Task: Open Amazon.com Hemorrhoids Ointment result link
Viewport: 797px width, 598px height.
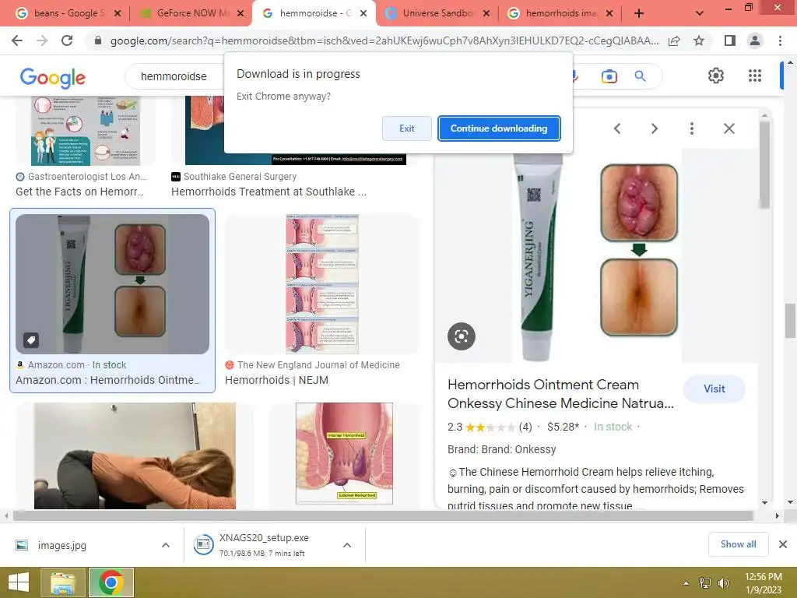Action: pos(107,380)
